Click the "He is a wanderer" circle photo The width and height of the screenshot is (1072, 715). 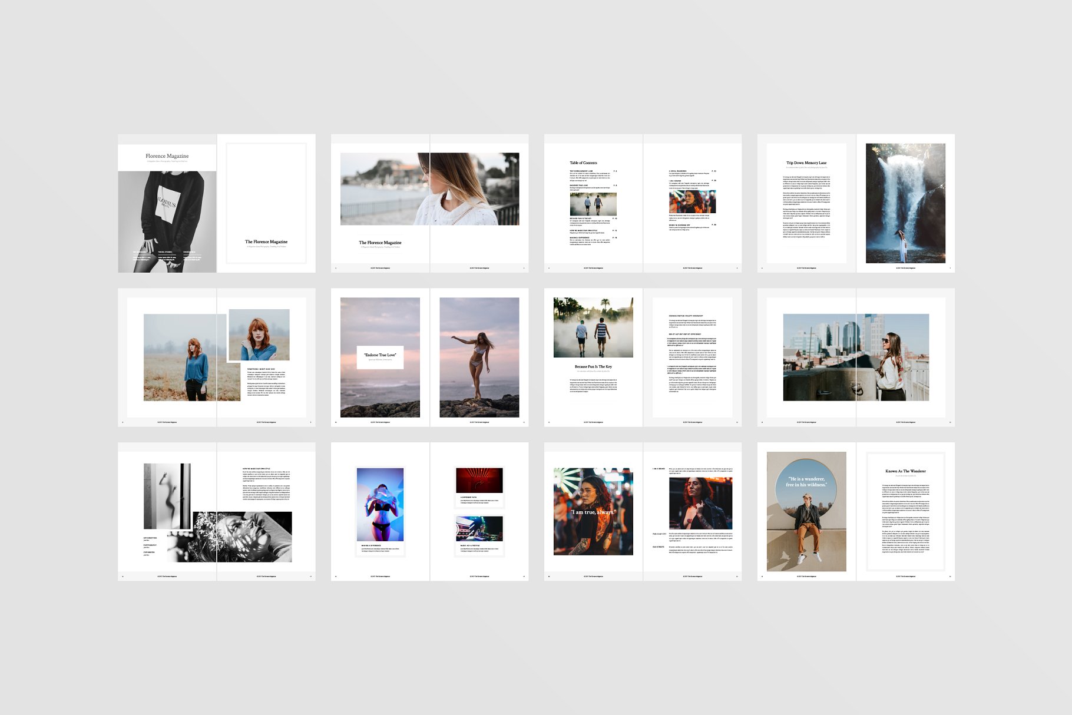click(x=806, y=511)
